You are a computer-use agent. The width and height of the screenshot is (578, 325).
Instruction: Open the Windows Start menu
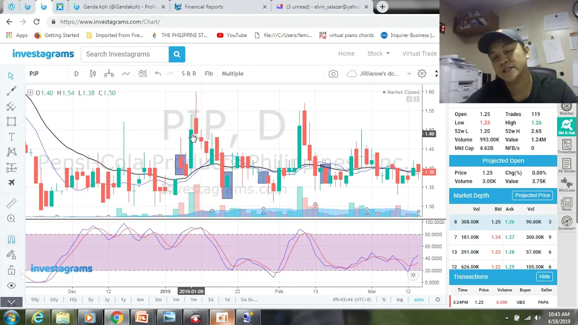(11, 318)
